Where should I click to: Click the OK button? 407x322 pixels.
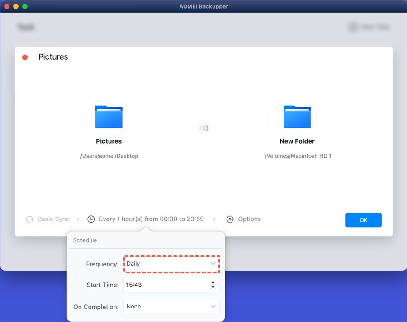point(364,220)
